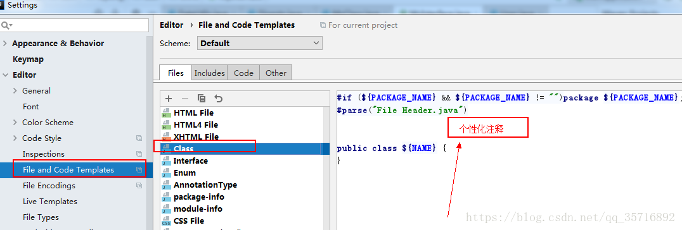Click the AnnotationType template file icon
682x230 pixels.
tap(166, 185)
